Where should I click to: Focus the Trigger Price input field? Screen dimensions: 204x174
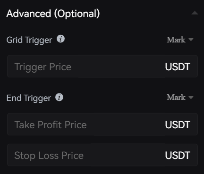tap(102, 66)
